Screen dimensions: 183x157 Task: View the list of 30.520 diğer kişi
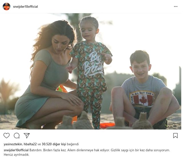pos(54,144)
